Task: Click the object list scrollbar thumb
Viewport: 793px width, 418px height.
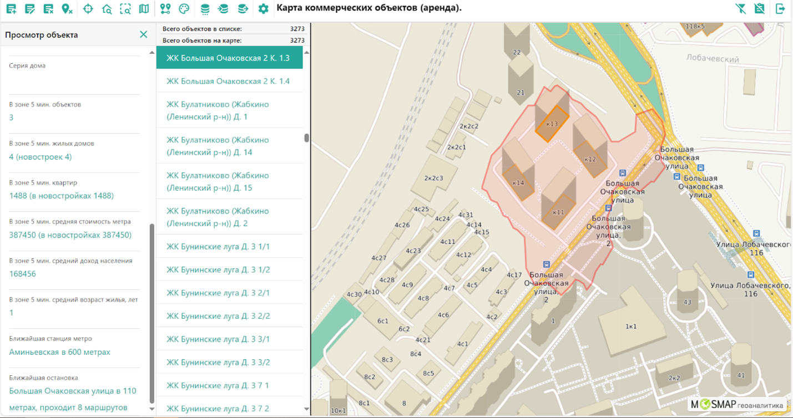Action: pos(307,138)
